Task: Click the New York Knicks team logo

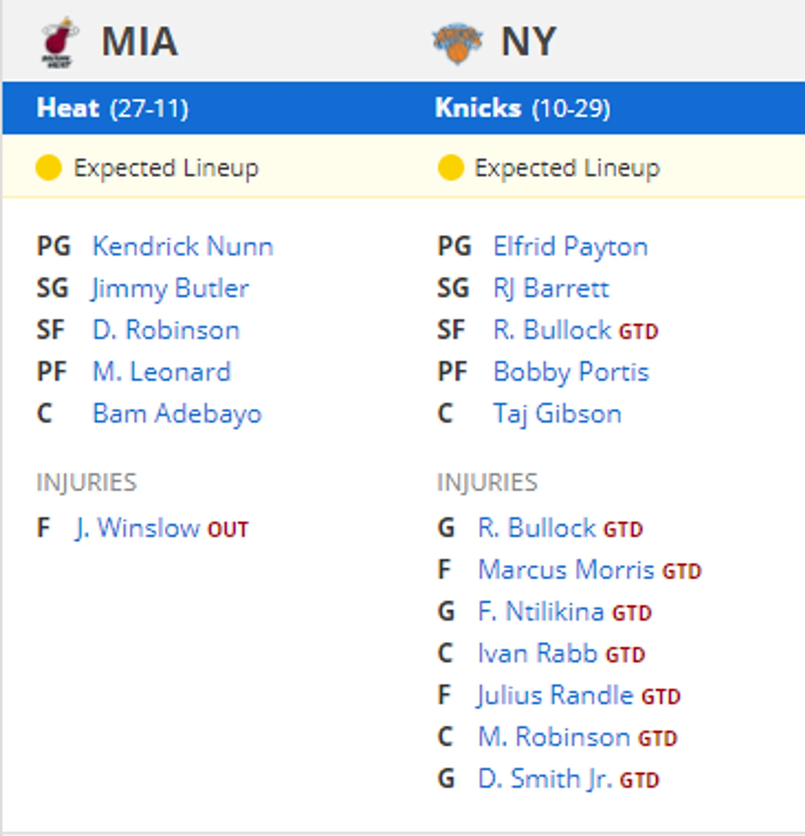Action: coord(457,42)
